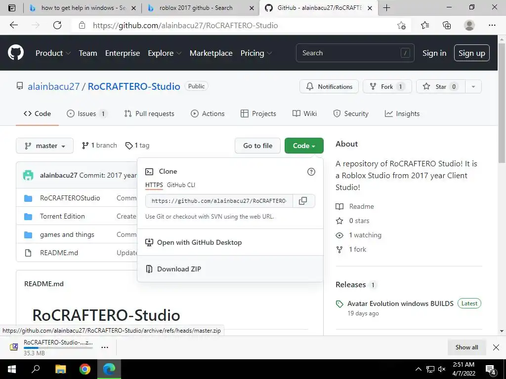Click the site lock icon in address bar
This screenshot has height=379, width=506.
(82, 25)
